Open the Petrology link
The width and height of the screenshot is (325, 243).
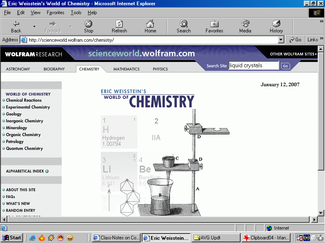15,141
